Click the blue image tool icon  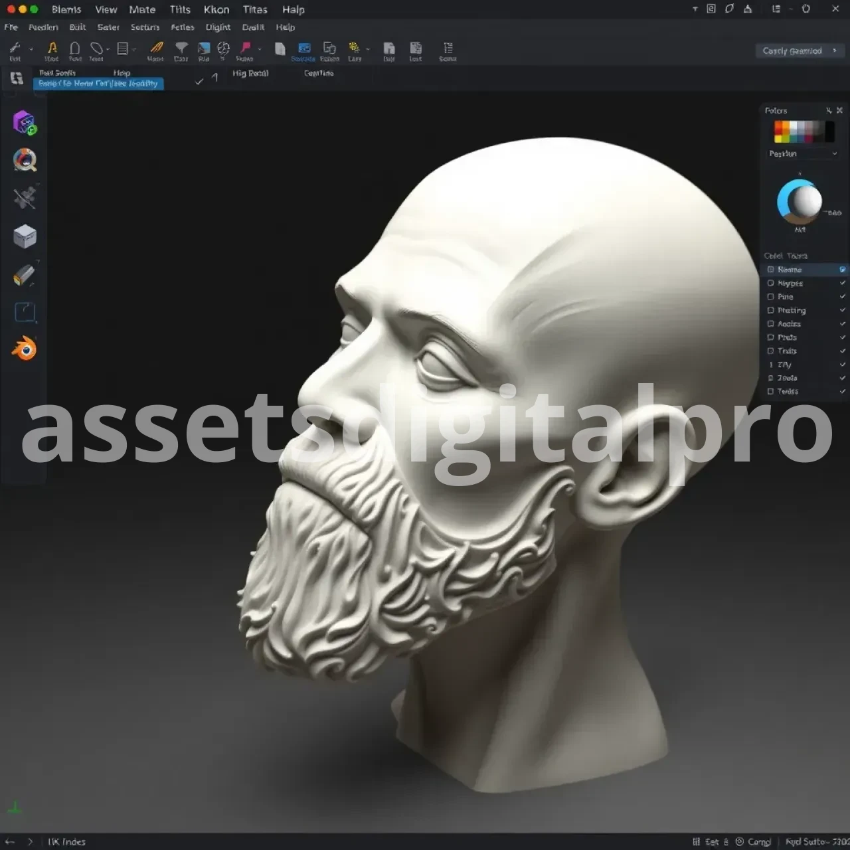tap(204, 48)
